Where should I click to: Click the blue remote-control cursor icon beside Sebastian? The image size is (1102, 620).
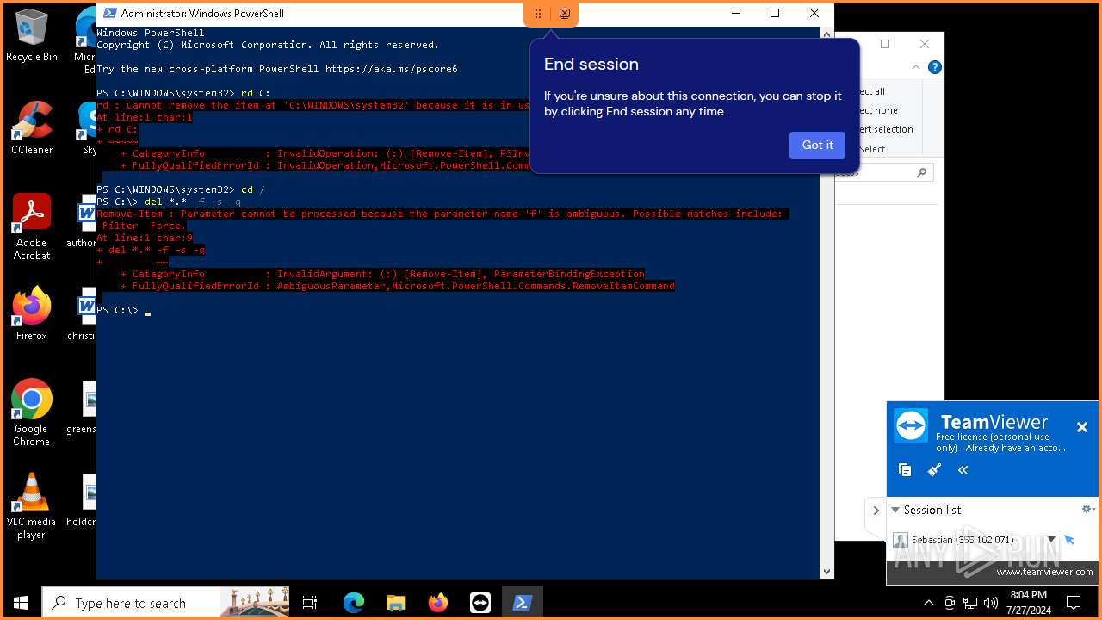click(1069, 540)
